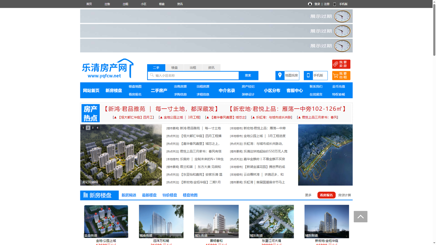Click the 更多 link in the 新房楼盘 section
The height and width of the screenshot is (245, 436).
point(308,195)
